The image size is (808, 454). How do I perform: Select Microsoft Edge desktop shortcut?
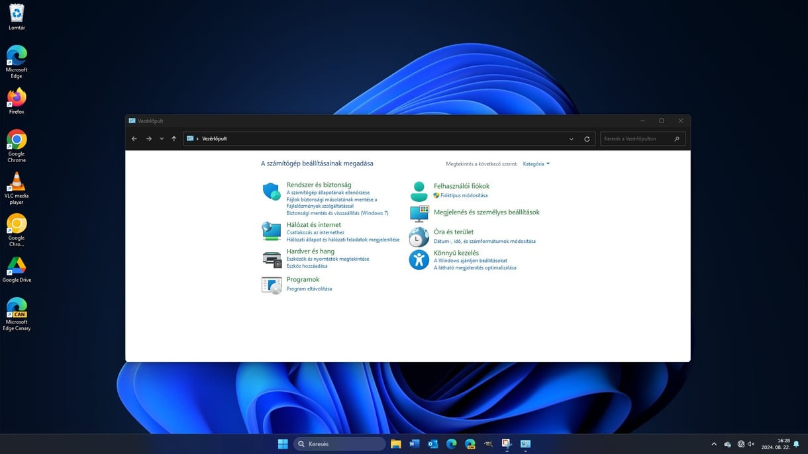pos(17,62)
